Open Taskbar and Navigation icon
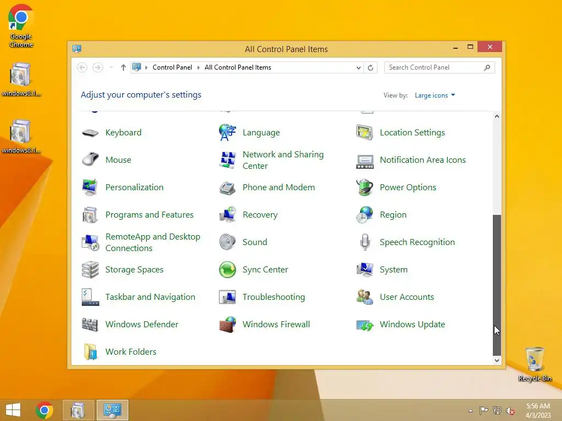562x421 pixels. tap(91, 297)
